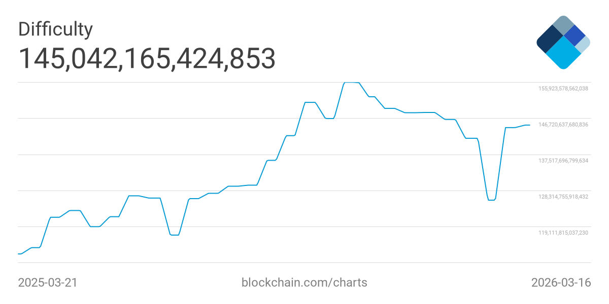Screen dimensions: 609x304
Task: Click the highest peak of the difficulty line
Action: [x=352, y=82]
